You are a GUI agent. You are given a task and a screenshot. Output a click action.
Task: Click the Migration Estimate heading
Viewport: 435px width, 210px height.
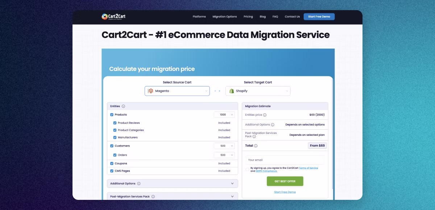point(258,106)
